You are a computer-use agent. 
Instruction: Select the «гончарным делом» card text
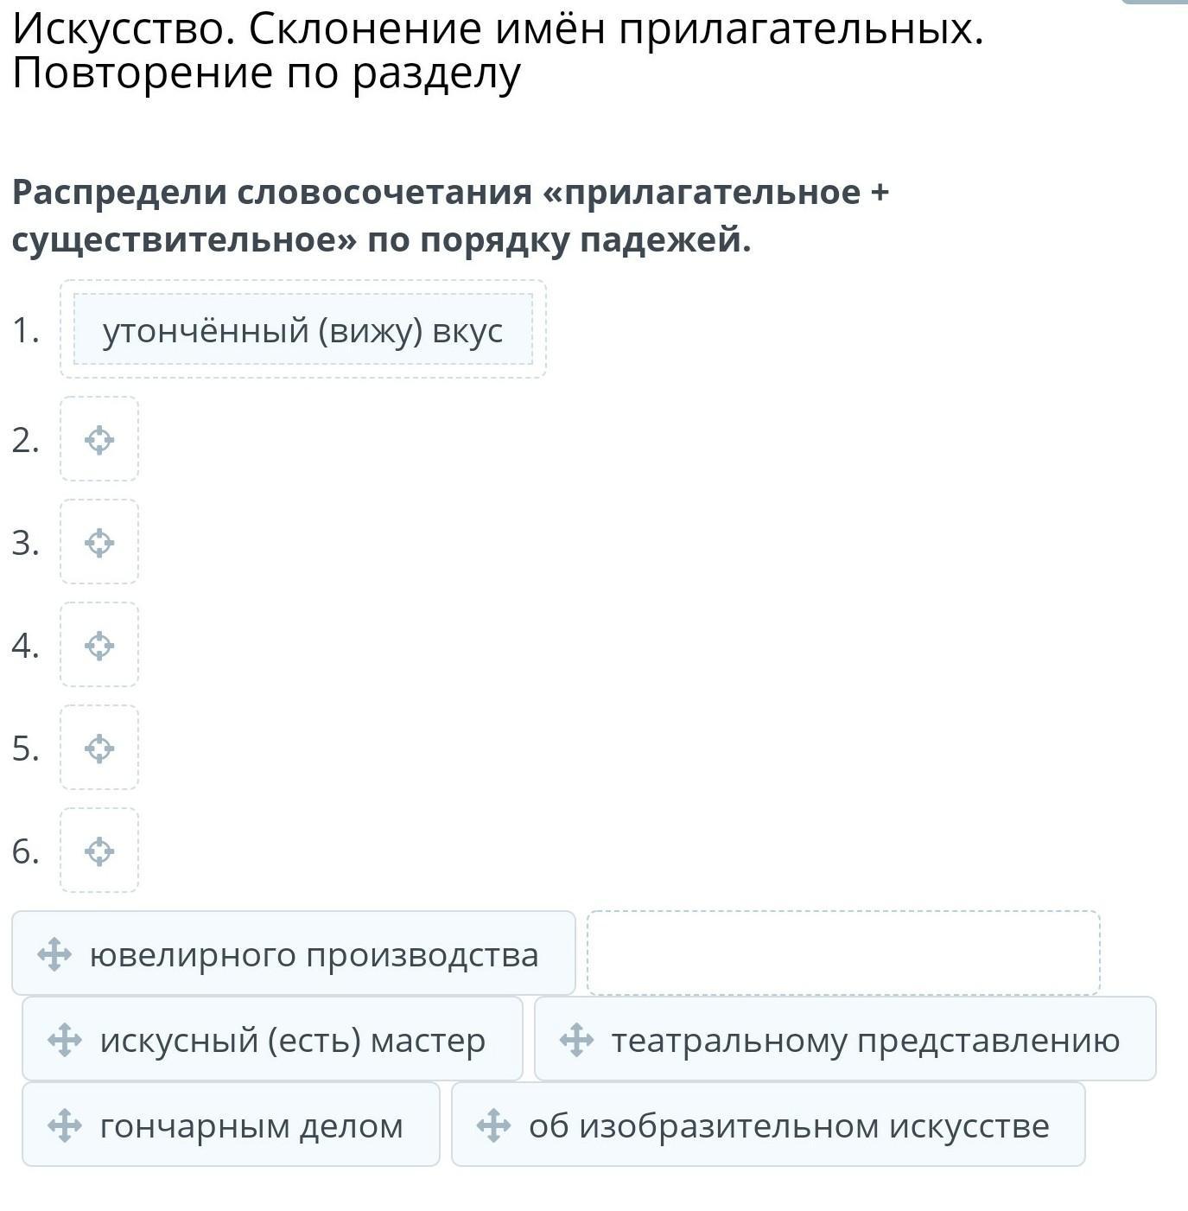pos(251,1126)
